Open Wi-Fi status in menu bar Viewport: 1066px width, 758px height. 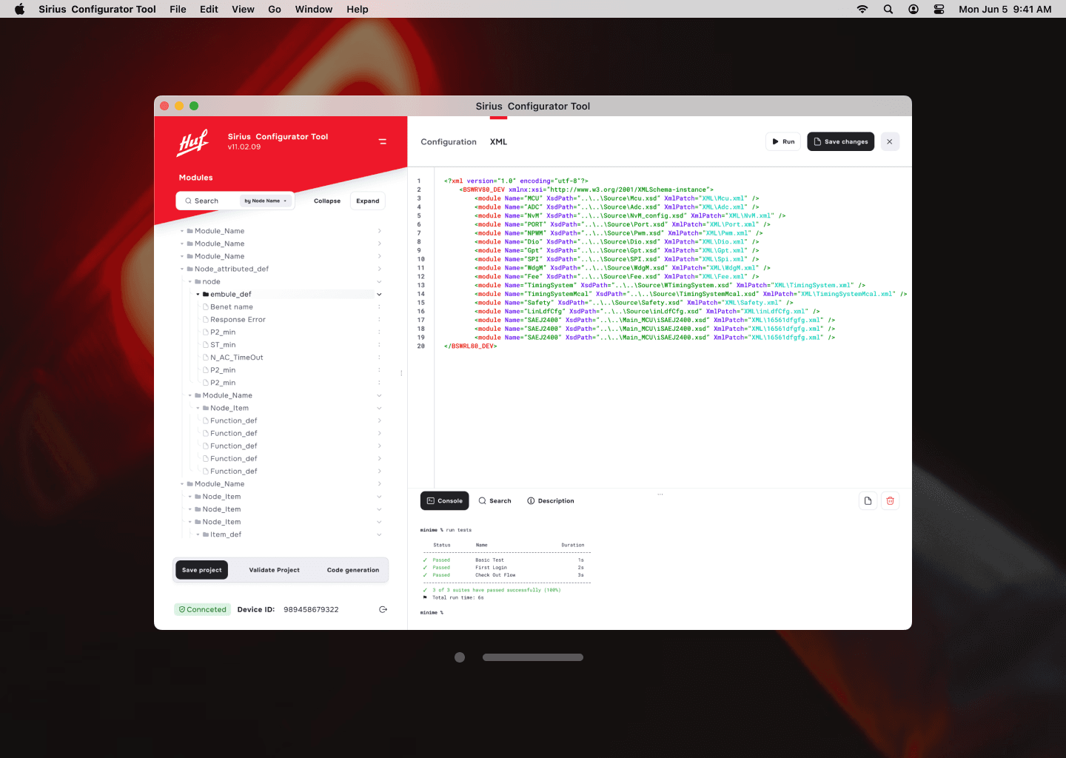862,9
